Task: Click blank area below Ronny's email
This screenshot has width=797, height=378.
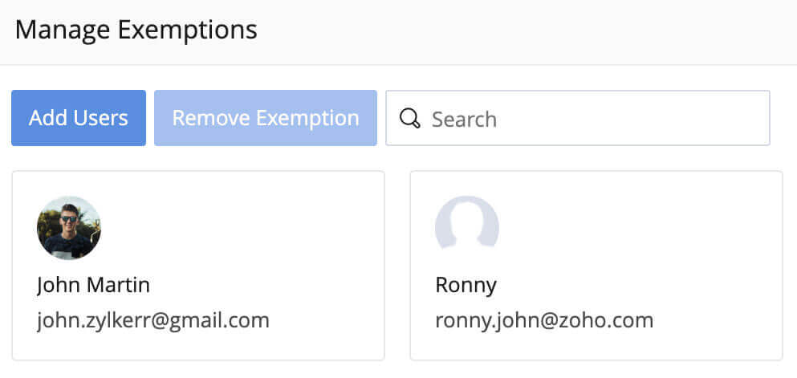Action: click(x=596, y=347)
